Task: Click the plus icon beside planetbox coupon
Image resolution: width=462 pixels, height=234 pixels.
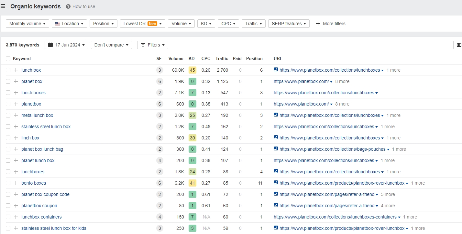Action: pyautogui.click(x=16, y=206)
